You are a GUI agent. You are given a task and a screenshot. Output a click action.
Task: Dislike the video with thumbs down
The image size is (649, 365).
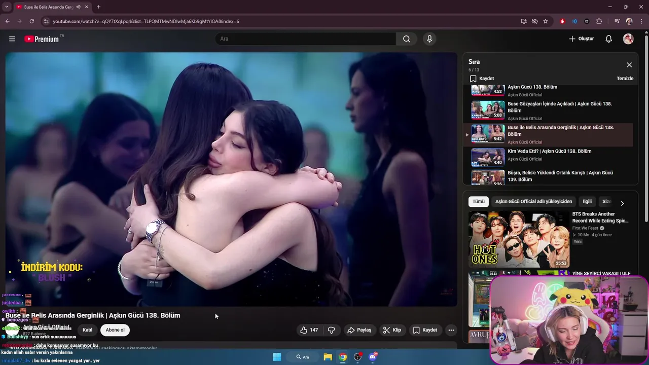[x=332, y=330]
